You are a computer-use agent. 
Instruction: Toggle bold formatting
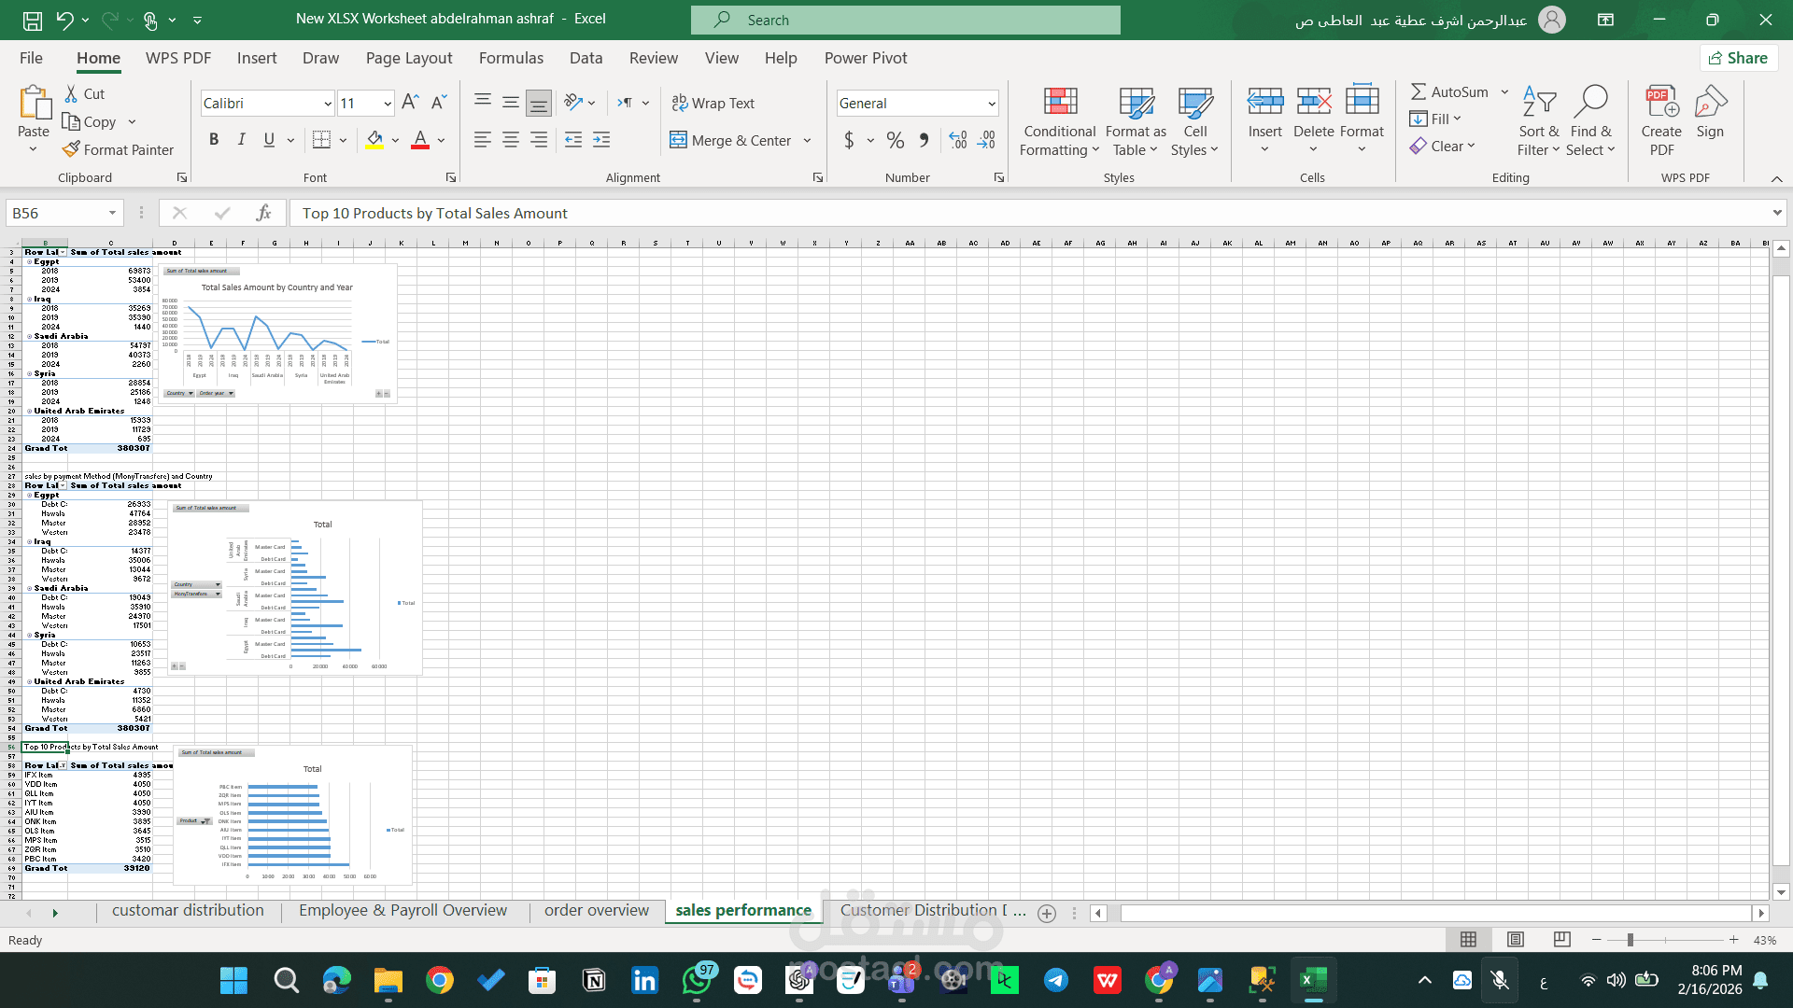(214, 140)
